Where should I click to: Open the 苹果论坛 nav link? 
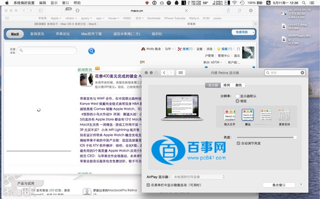pyautogui.click(x=63, y=34)
